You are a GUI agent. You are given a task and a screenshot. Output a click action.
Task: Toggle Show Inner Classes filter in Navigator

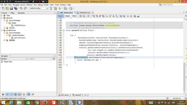[20, 94]
